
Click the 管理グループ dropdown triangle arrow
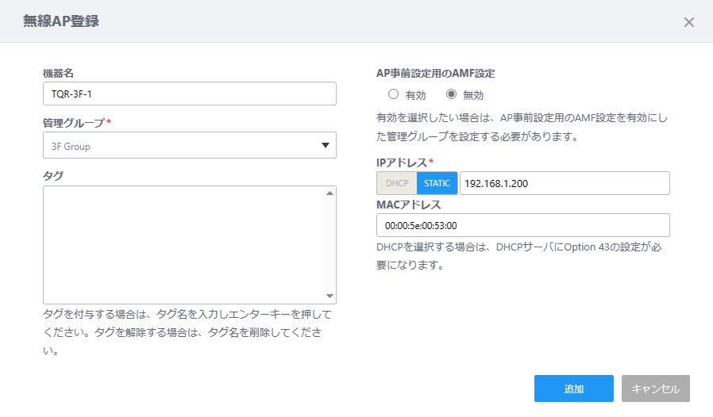tap(325, 145)
